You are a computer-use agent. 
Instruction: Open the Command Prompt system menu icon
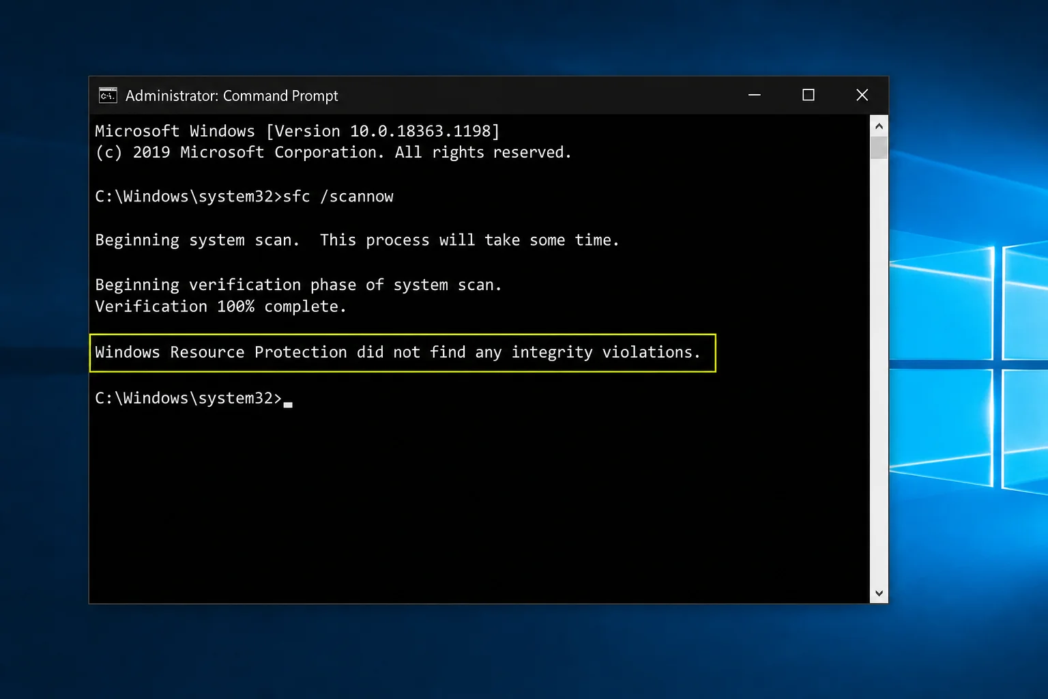(108, 96)
